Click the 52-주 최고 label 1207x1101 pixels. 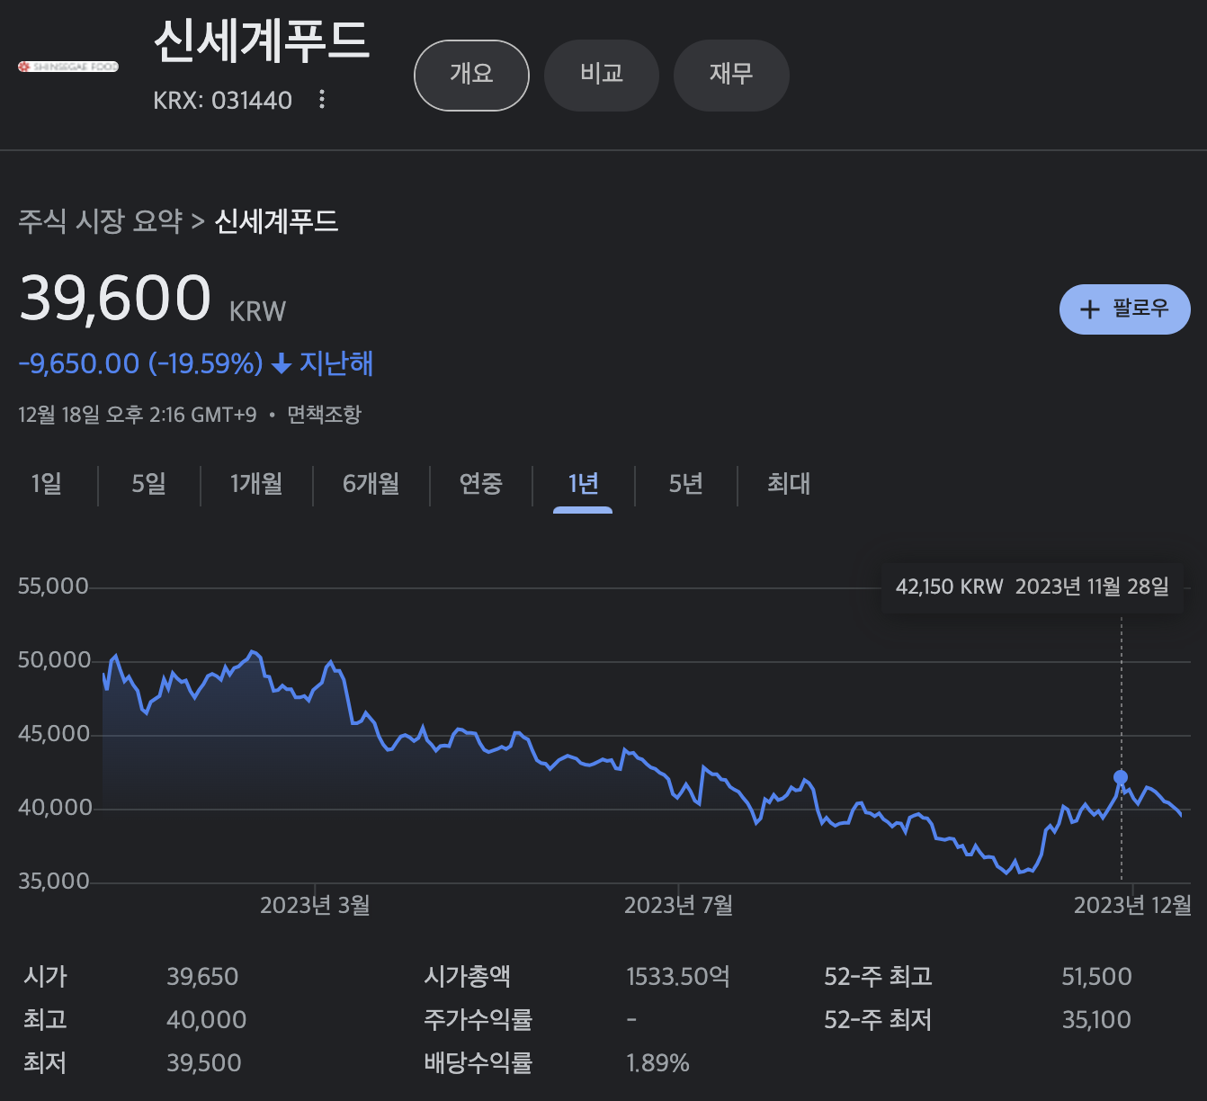878,977
